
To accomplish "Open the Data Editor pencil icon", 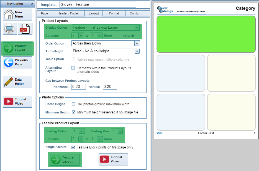I will tap(9, 82).
